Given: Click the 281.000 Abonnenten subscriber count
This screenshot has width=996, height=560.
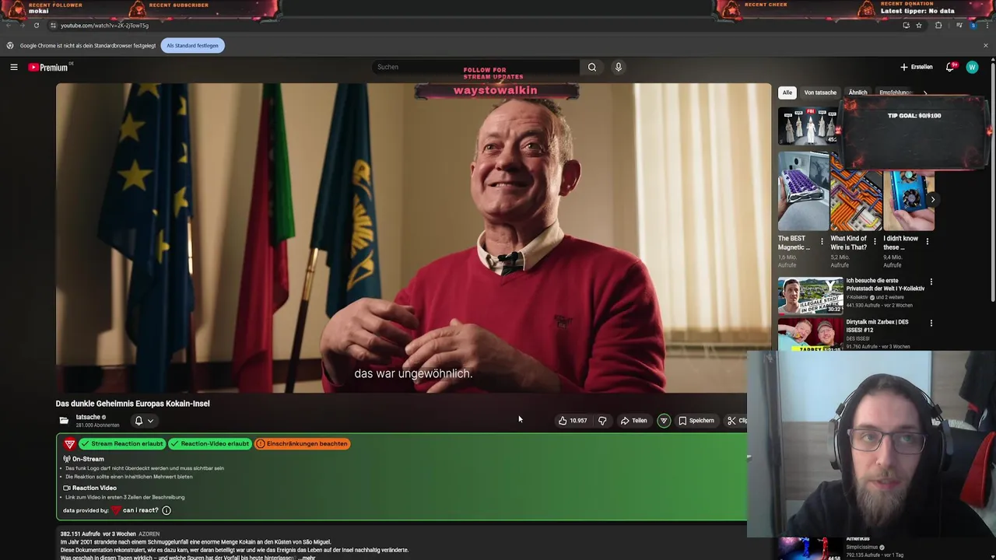Looking at the screenshot, I should coord(97,425).
